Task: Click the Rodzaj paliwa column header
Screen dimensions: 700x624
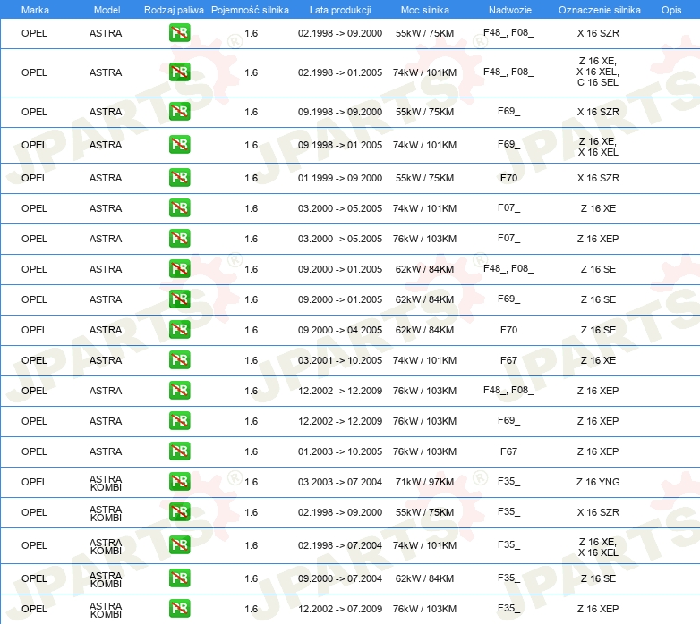Action: [x=174, y=10]
